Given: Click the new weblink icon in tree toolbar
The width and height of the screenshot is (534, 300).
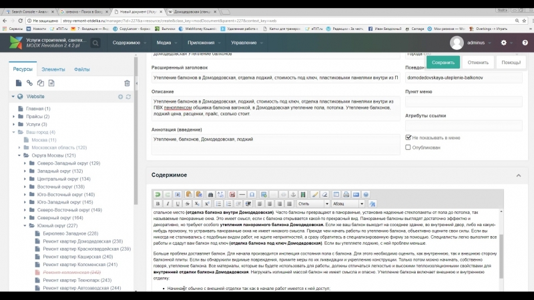Looking at the screenshot, I should click(x=29, y=83).
